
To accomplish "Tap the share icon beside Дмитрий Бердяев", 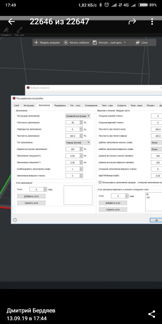I will [x=152, y=314].
